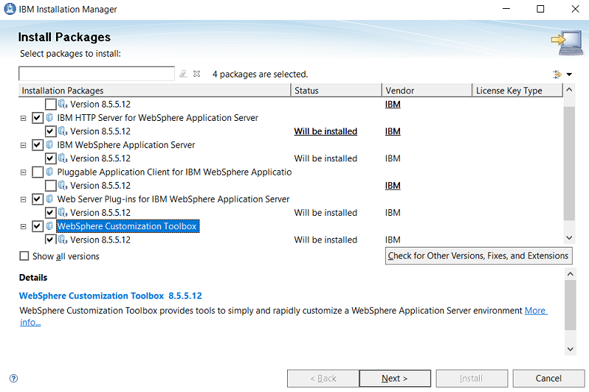This screenshot has width=589, height=392.
Task: Click the WebSphere Customization Toolbox package icon
Action: (50, 226)
